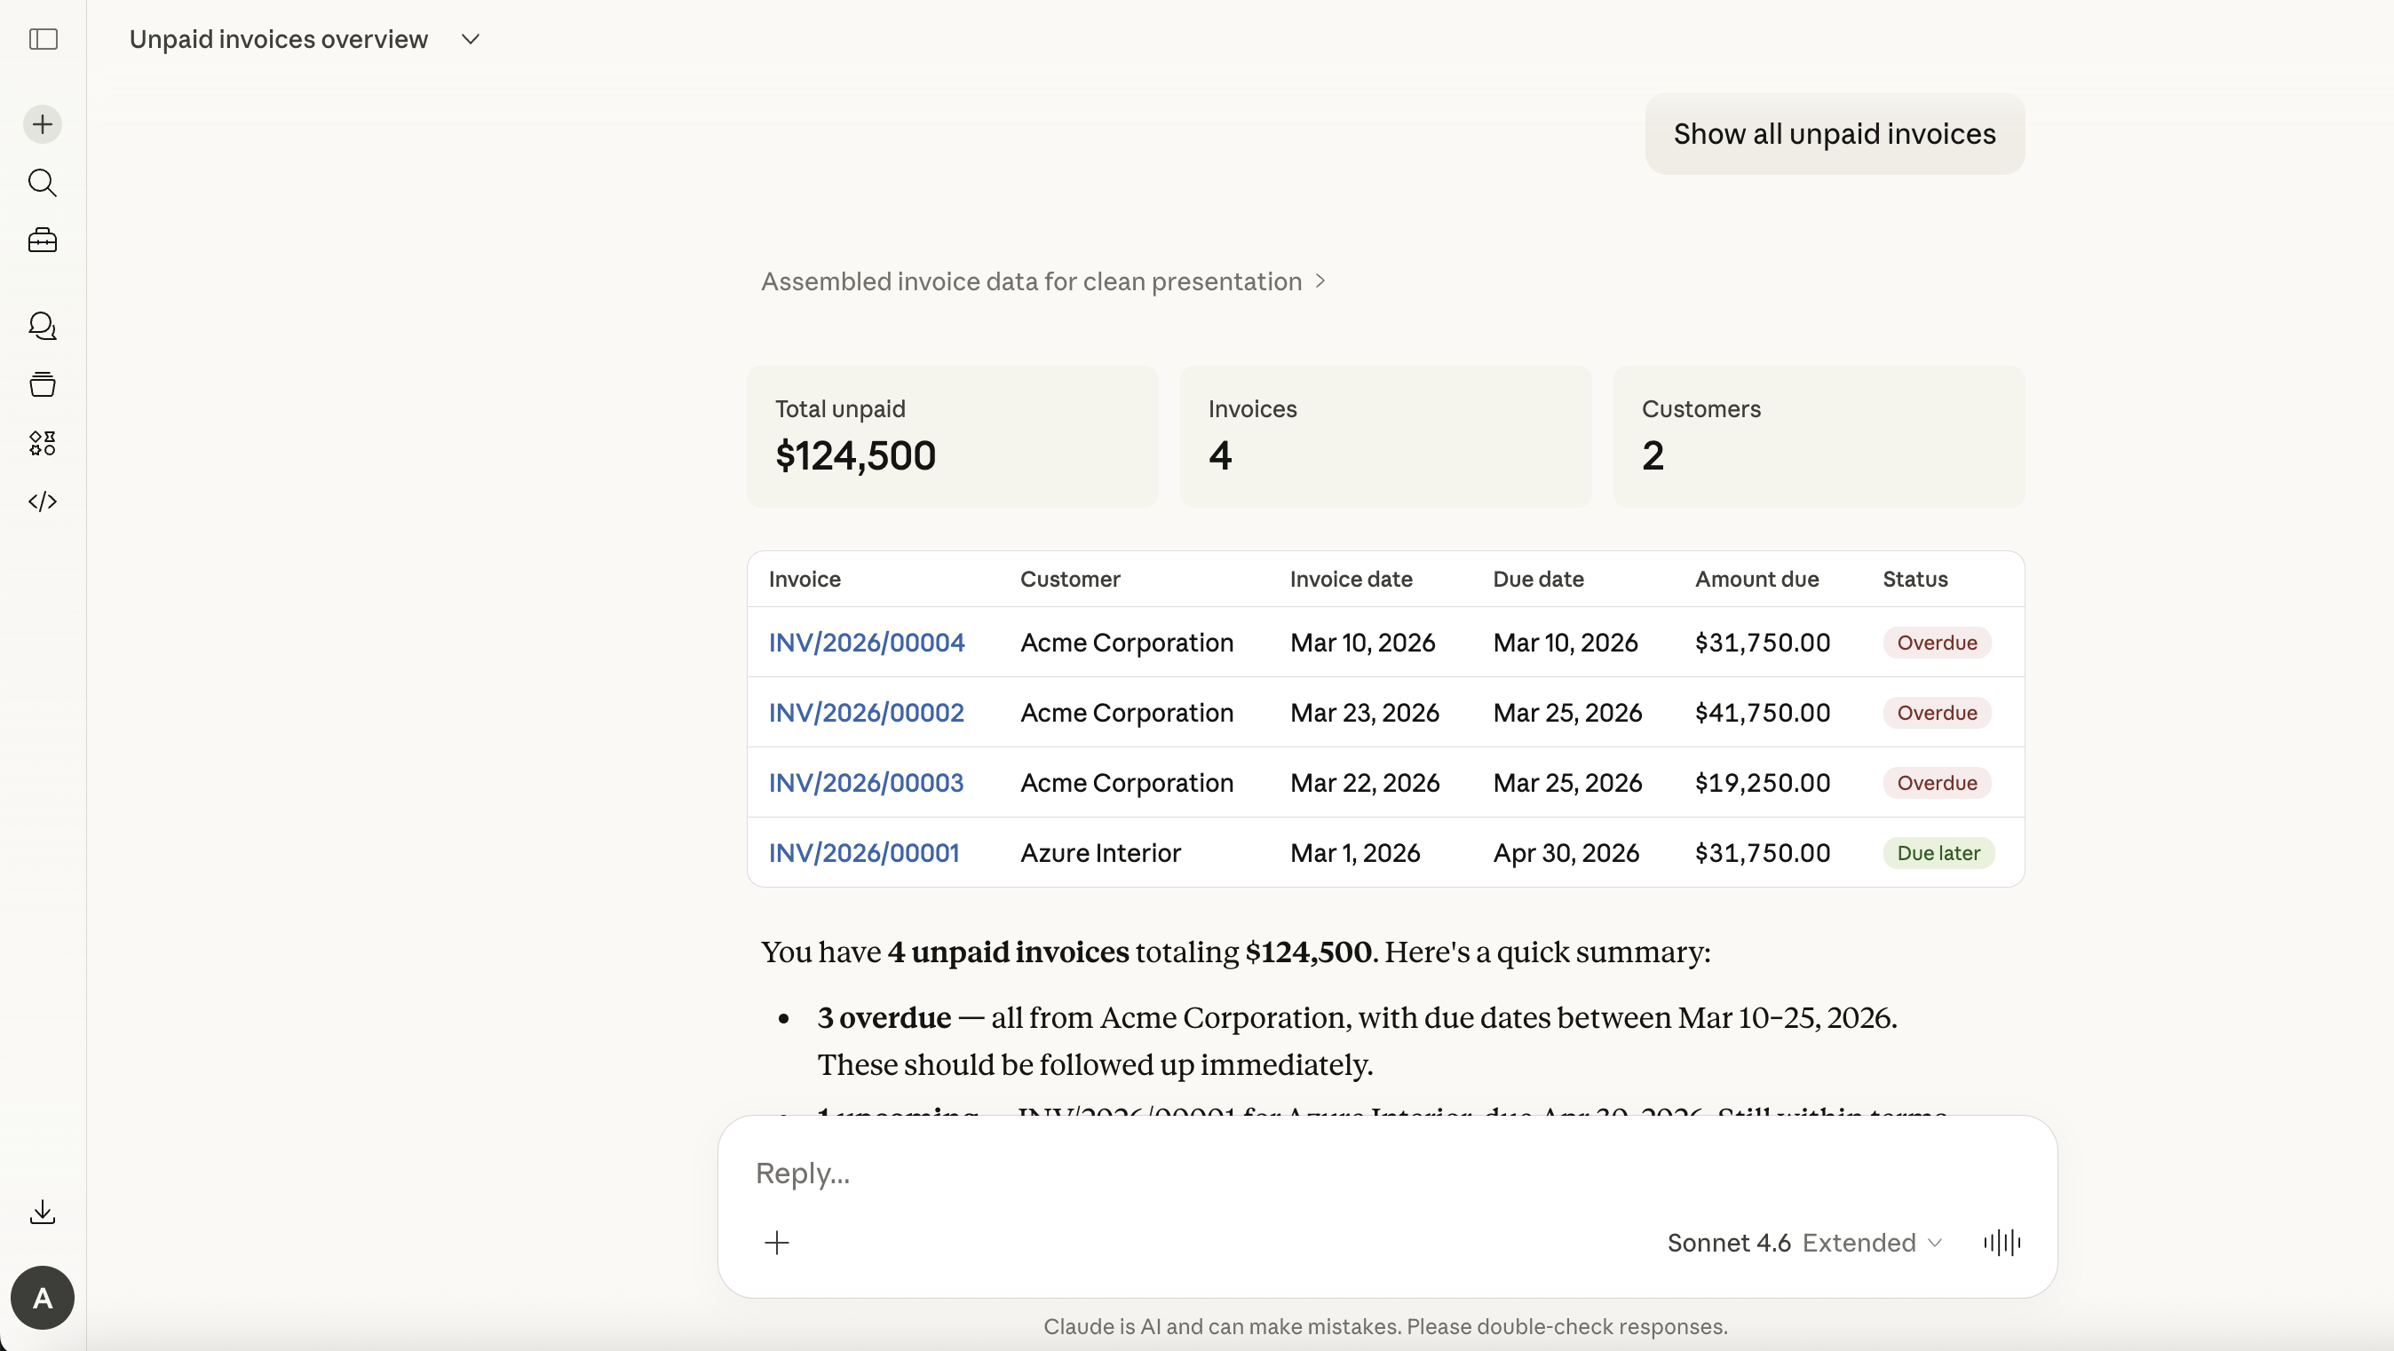Click the attachment plus in reply box
The width and height of the screenshot is (2394, 1351).
(x=777, y=1243)
